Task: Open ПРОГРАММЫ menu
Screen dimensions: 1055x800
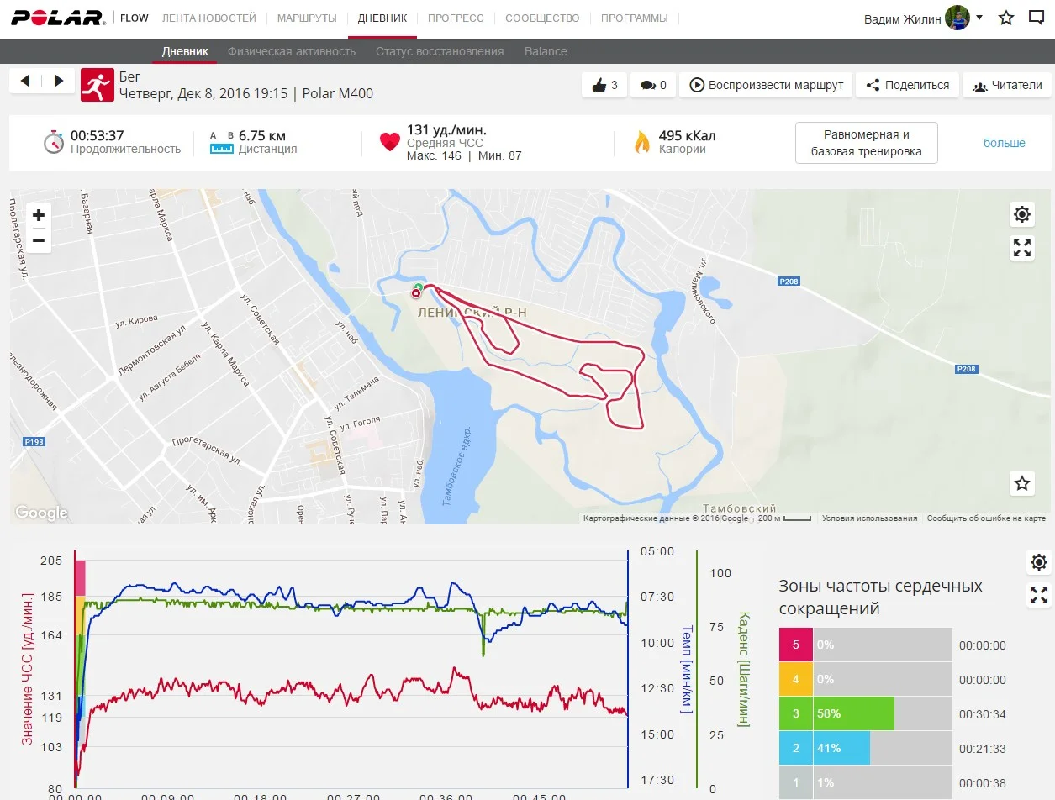Action: (x=635, y=18)
